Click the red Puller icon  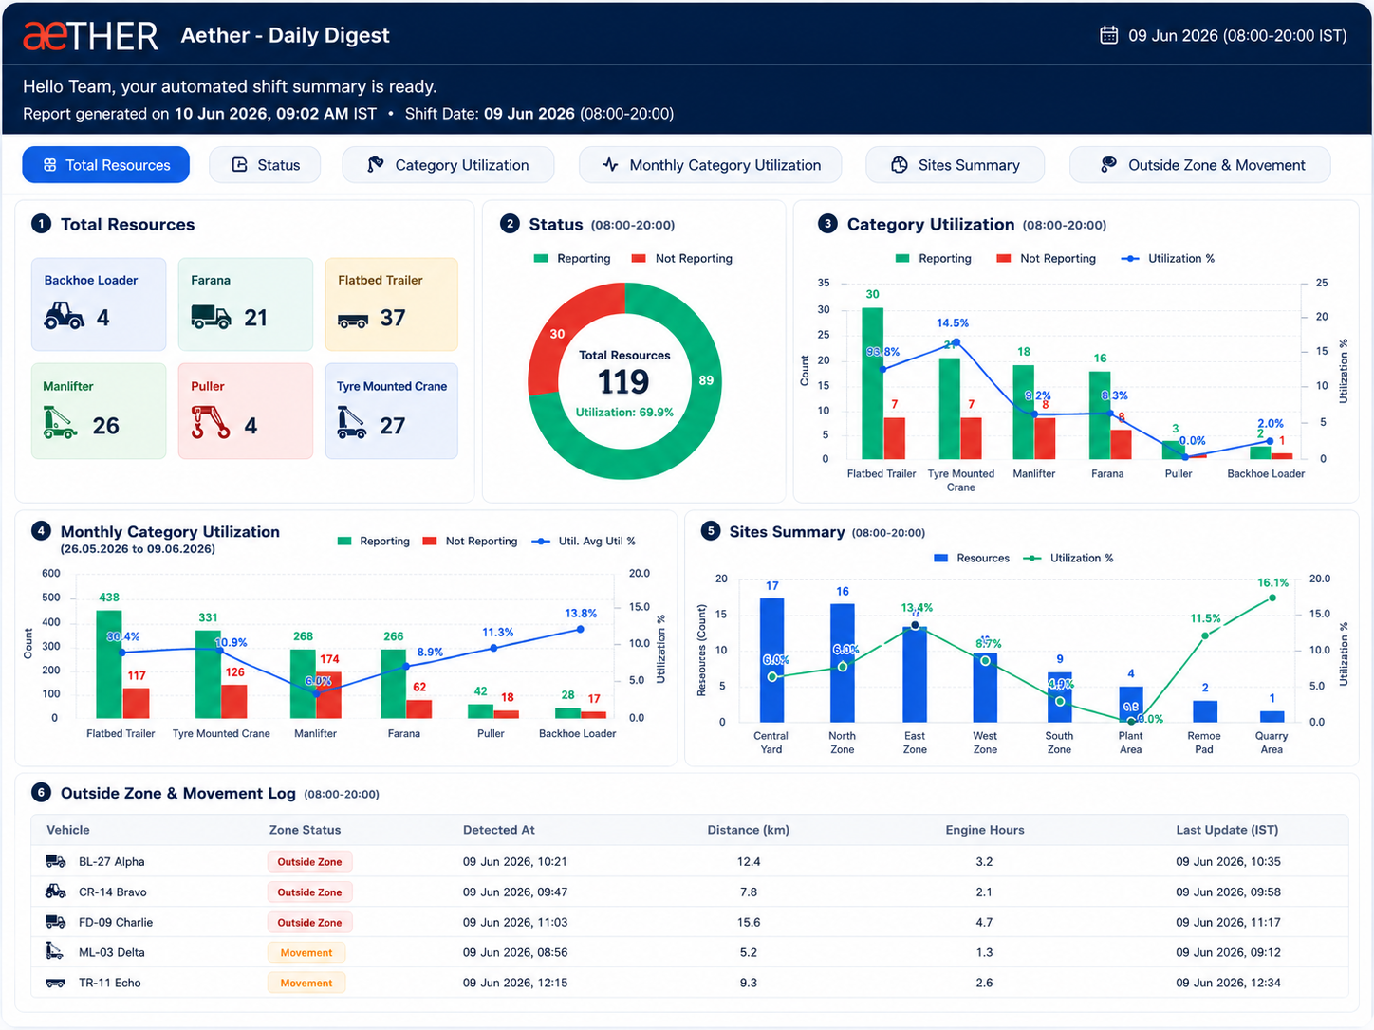point(210,423)
